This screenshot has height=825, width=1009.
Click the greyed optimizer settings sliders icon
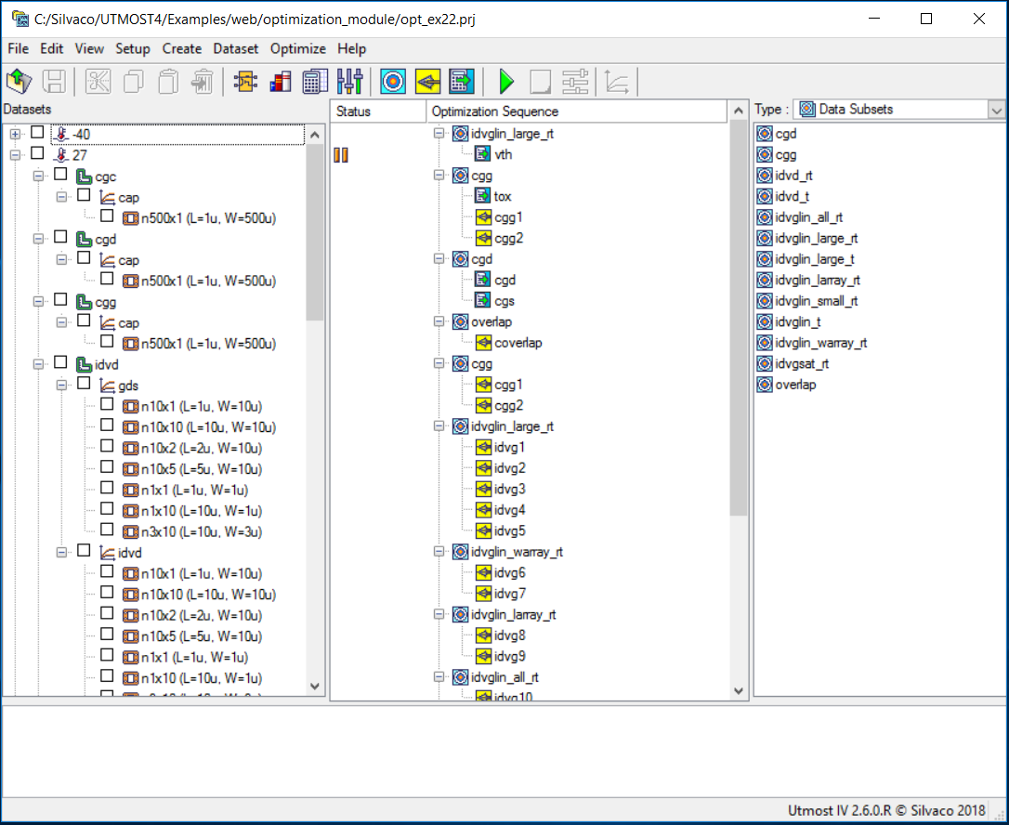coord(575,82)
